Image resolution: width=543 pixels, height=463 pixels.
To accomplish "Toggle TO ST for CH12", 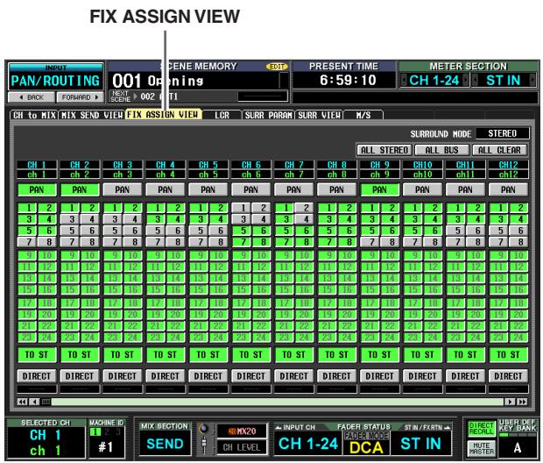I will click(508, 354).
